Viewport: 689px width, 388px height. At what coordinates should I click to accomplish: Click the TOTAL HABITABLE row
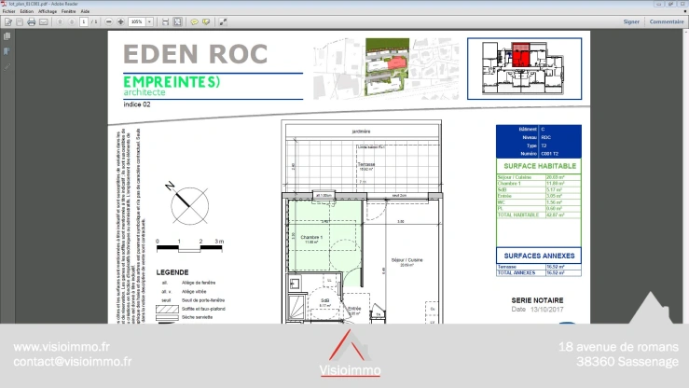click(539, 215)
